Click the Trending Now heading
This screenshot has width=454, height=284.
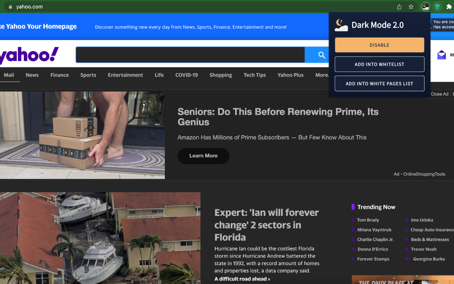tap(376, 207)
